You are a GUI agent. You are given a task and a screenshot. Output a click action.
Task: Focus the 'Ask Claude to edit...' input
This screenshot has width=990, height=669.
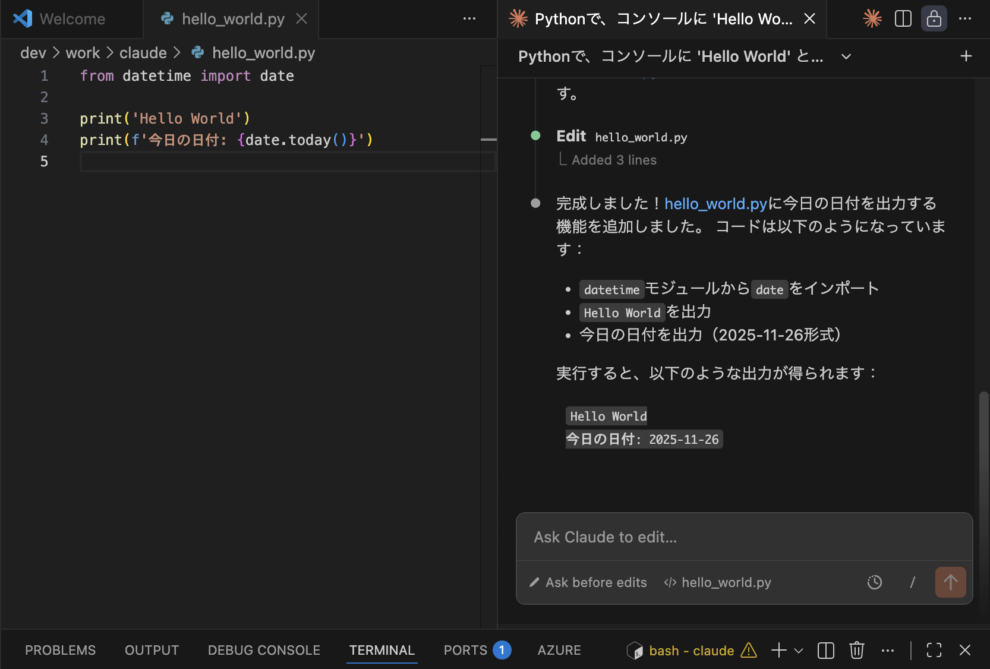(x=743, y=537)
